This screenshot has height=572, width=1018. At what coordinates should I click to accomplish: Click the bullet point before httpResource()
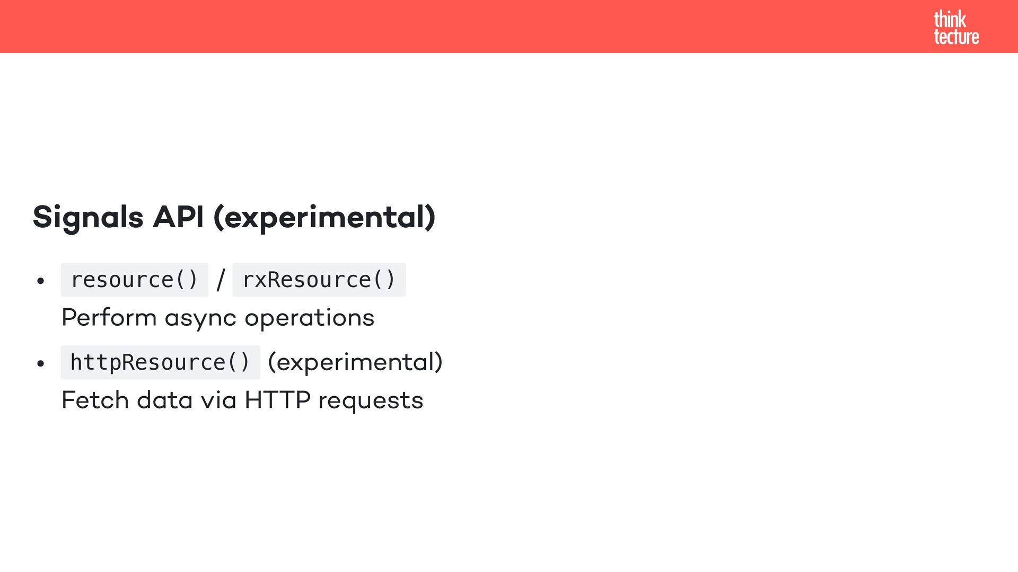click(41, 363)
